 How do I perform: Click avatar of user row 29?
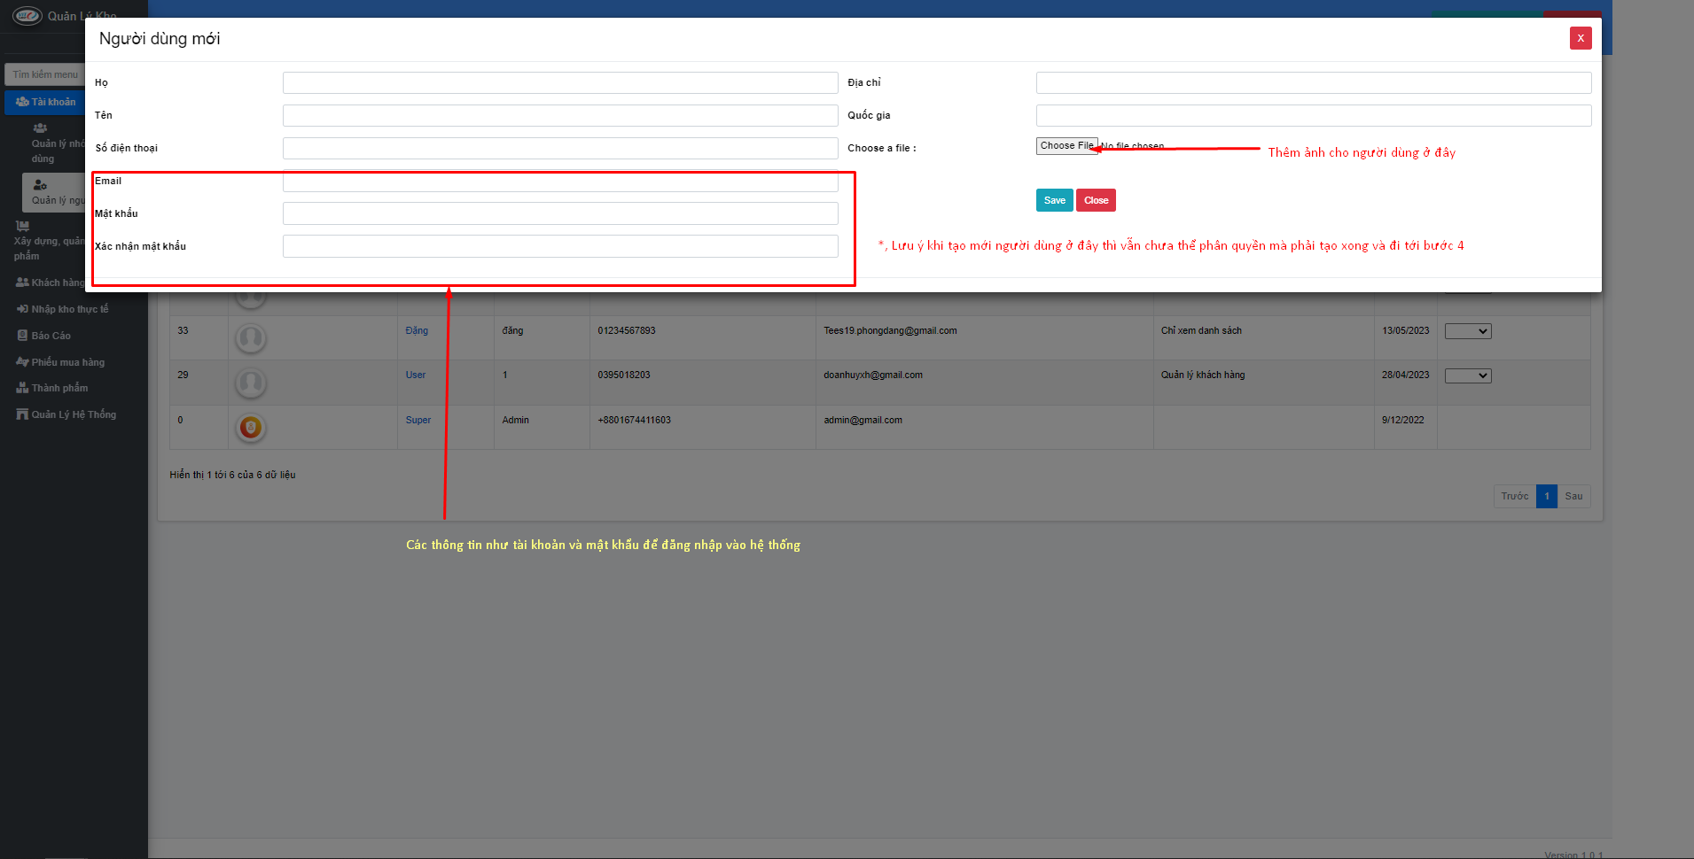pos(251,383)
